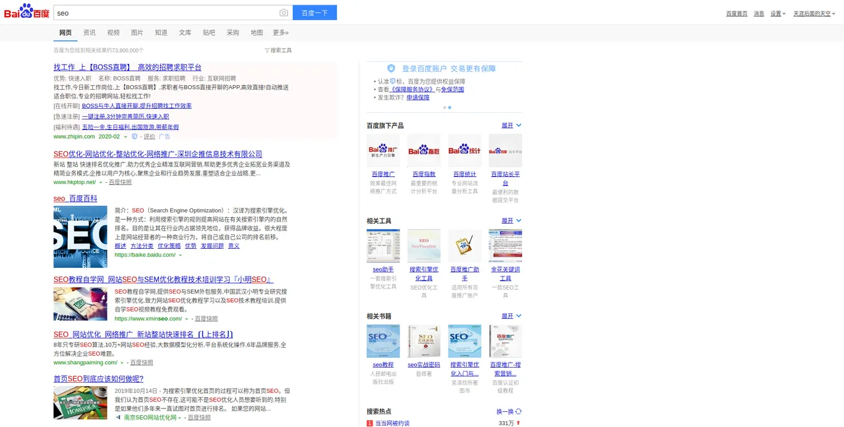Switch to the 网页 tab
The image size is (844, 427).
(65, 32)
